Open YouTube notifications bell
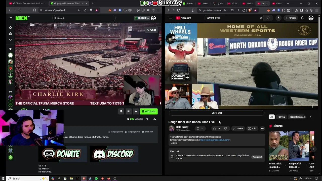This screenshot has height=181, width=322. click(x=302, y=18)
